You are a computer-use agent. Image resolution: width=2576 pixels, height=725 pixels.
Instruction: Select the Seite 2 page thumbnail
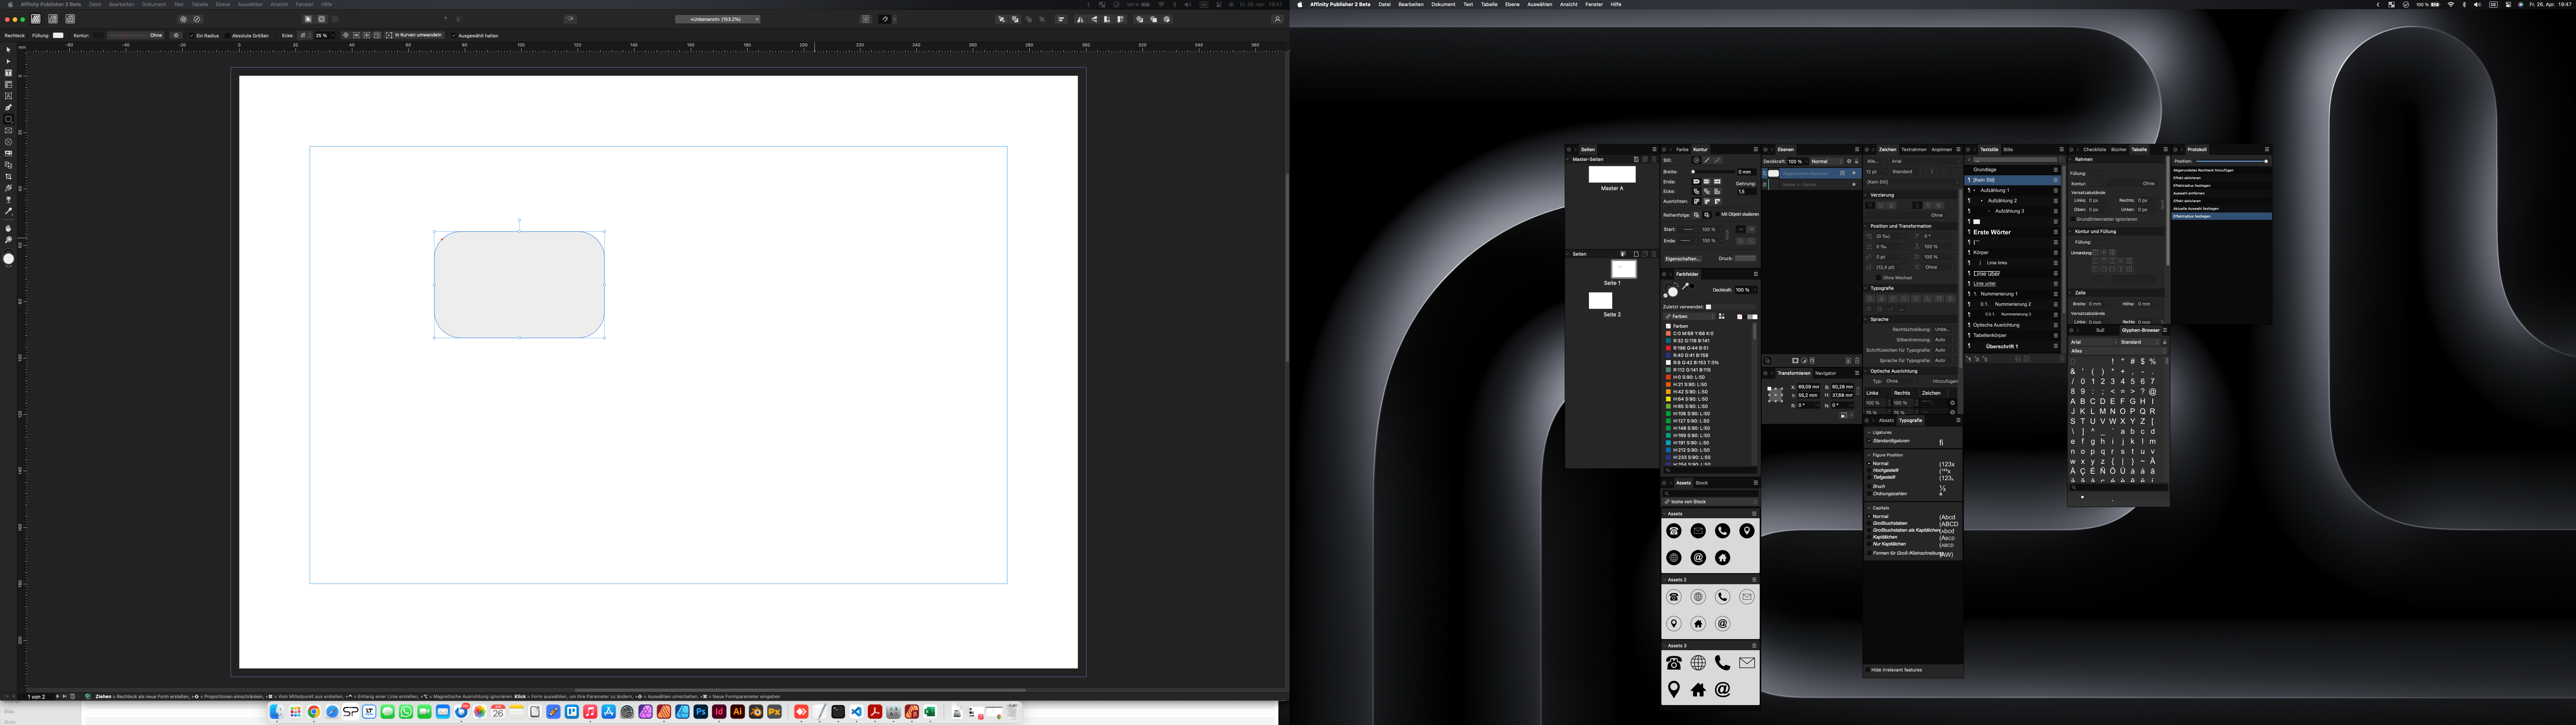[1601, 301]
